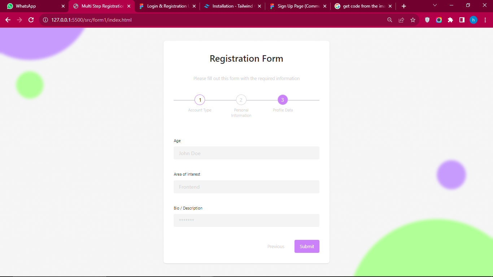Click the Submit button
493x277 pixels.
[x=307, y=246]
